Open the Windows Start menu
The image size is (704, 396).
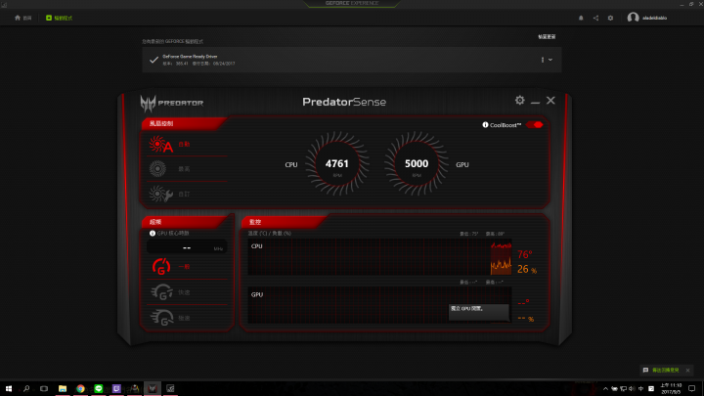9,388
